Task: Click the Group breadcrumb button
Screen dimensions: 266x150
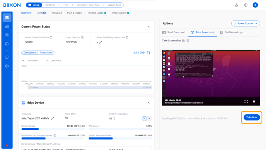Action: pos(34,5)
